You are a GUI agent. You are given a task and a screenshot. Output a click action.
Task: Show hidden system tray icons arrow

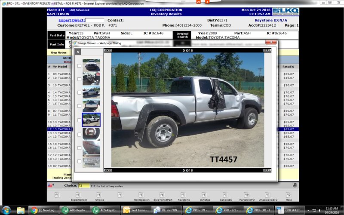pos(308,210)
